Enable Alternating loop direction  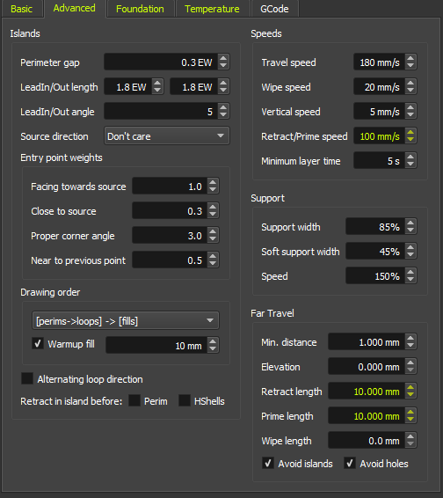click(27, 378)
